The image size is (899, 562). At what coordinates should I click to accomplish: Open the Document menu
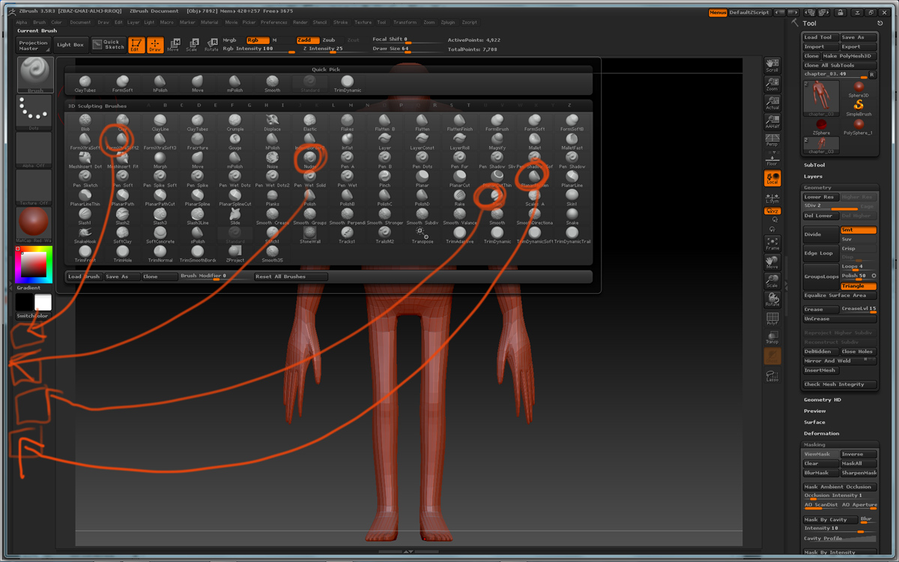pos(80,22)
